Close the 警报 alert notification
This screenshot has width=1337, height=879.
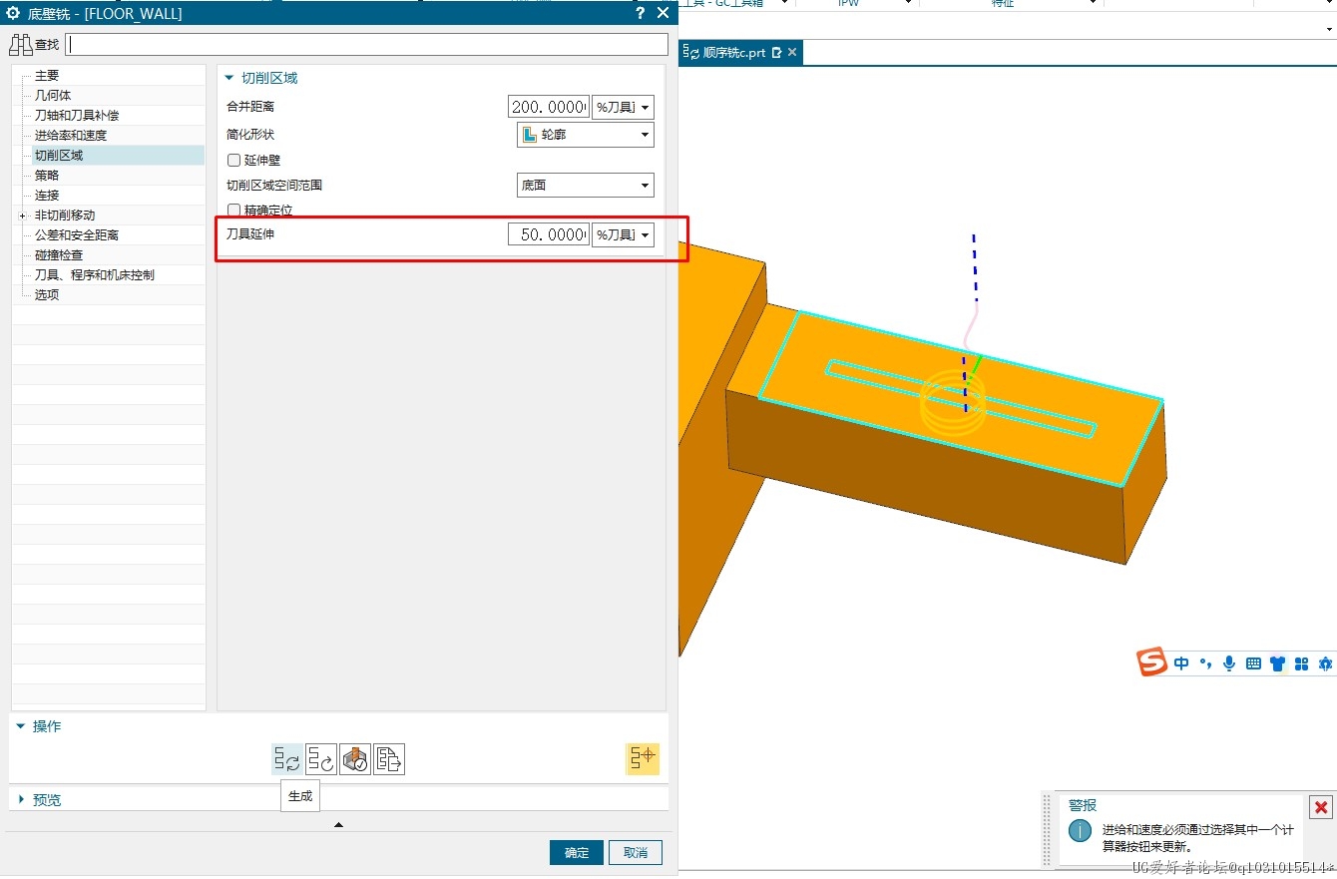1320,807
